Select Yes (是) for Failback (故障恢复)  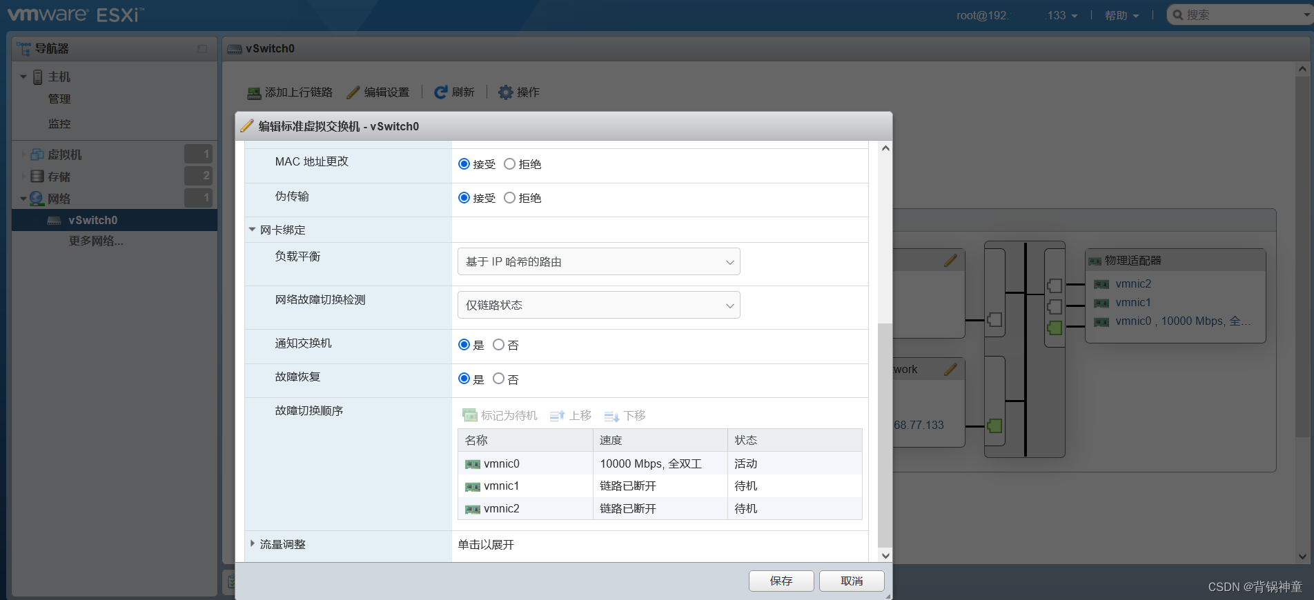pyautogui.click(x=464, y=379)
